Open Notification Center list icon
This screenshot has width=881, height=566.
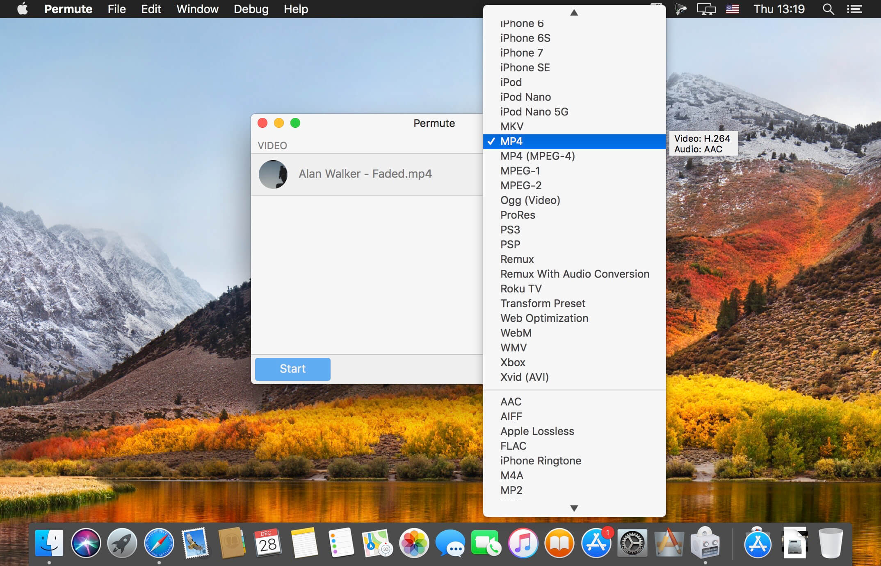click(854, 9)
